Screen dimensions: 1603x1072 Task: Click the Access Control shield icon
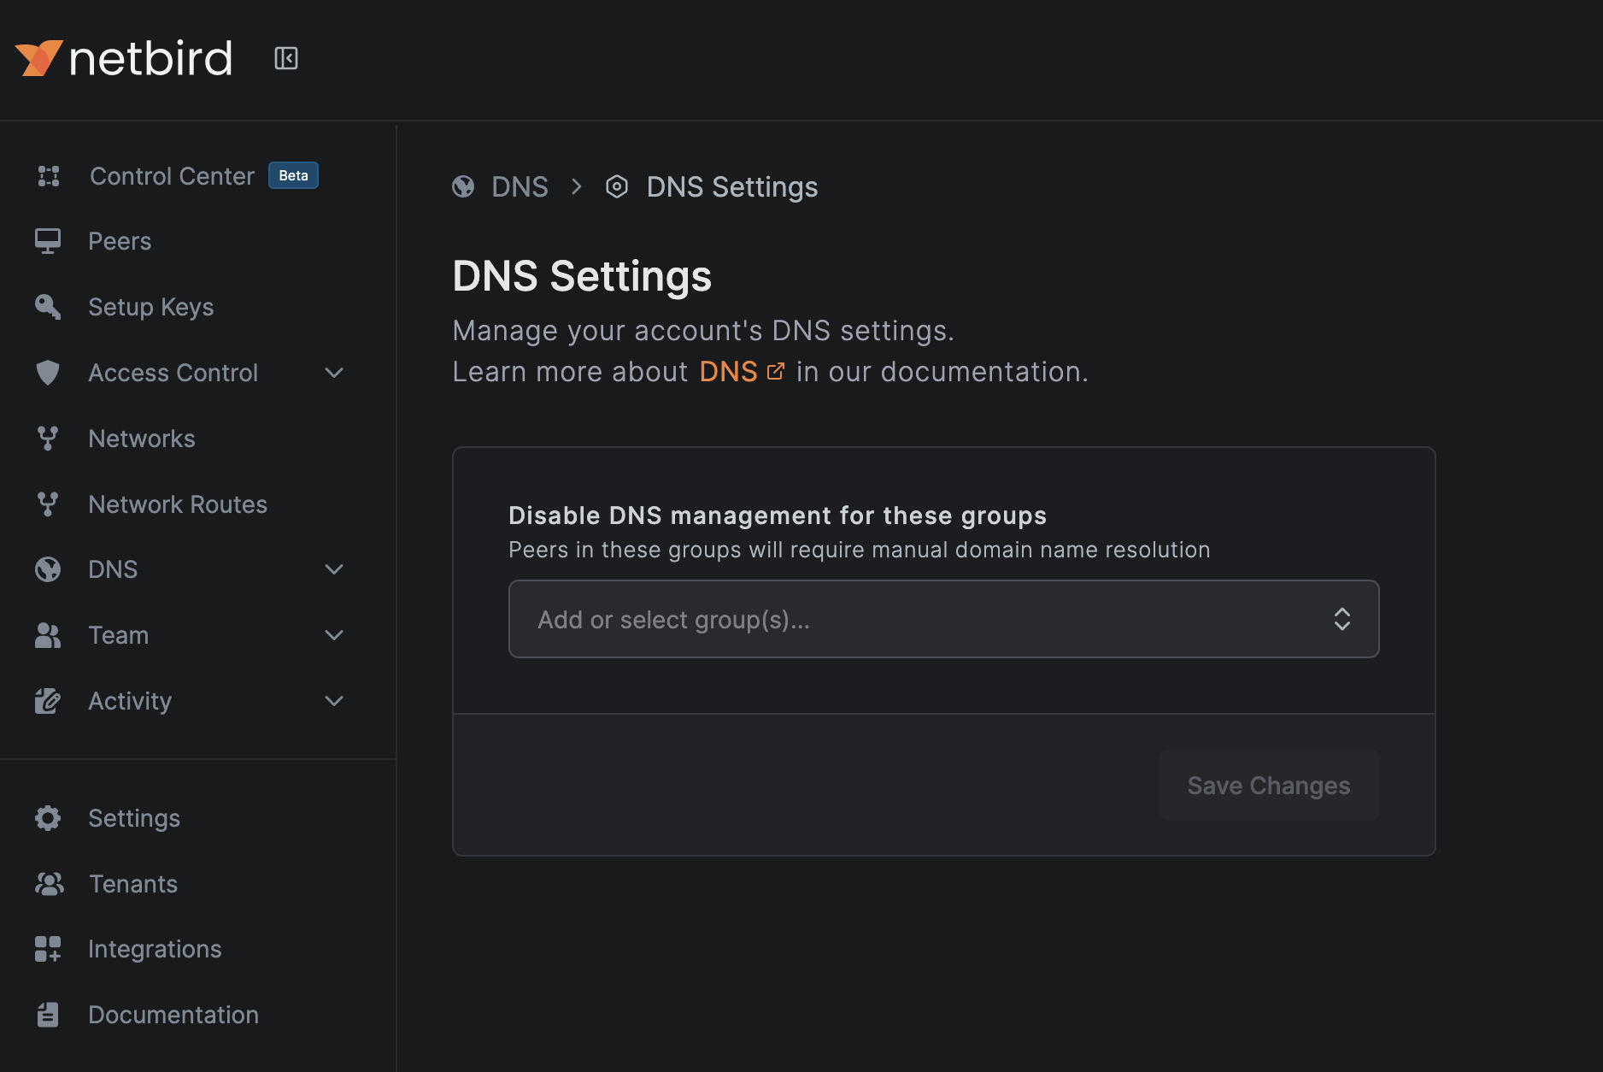[x=48, y=373]
